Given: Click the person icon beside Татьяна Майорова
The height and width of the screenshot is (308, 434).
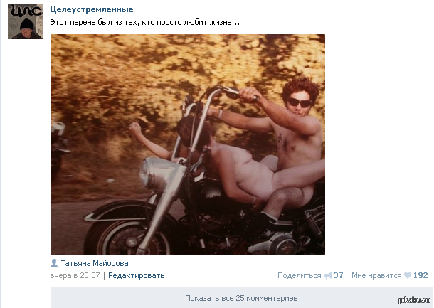Looking at the screenshot, I should (x=54, y=263).
